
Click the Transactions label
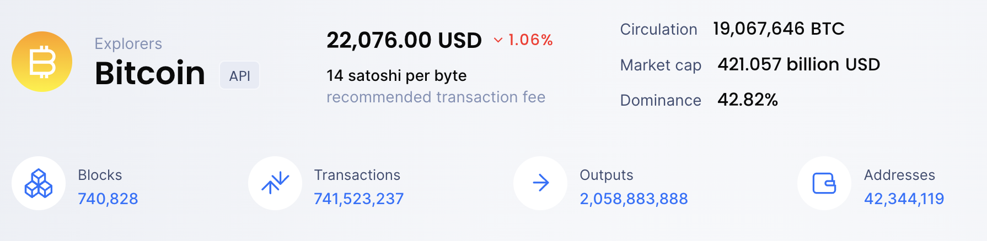pos(357,175)
